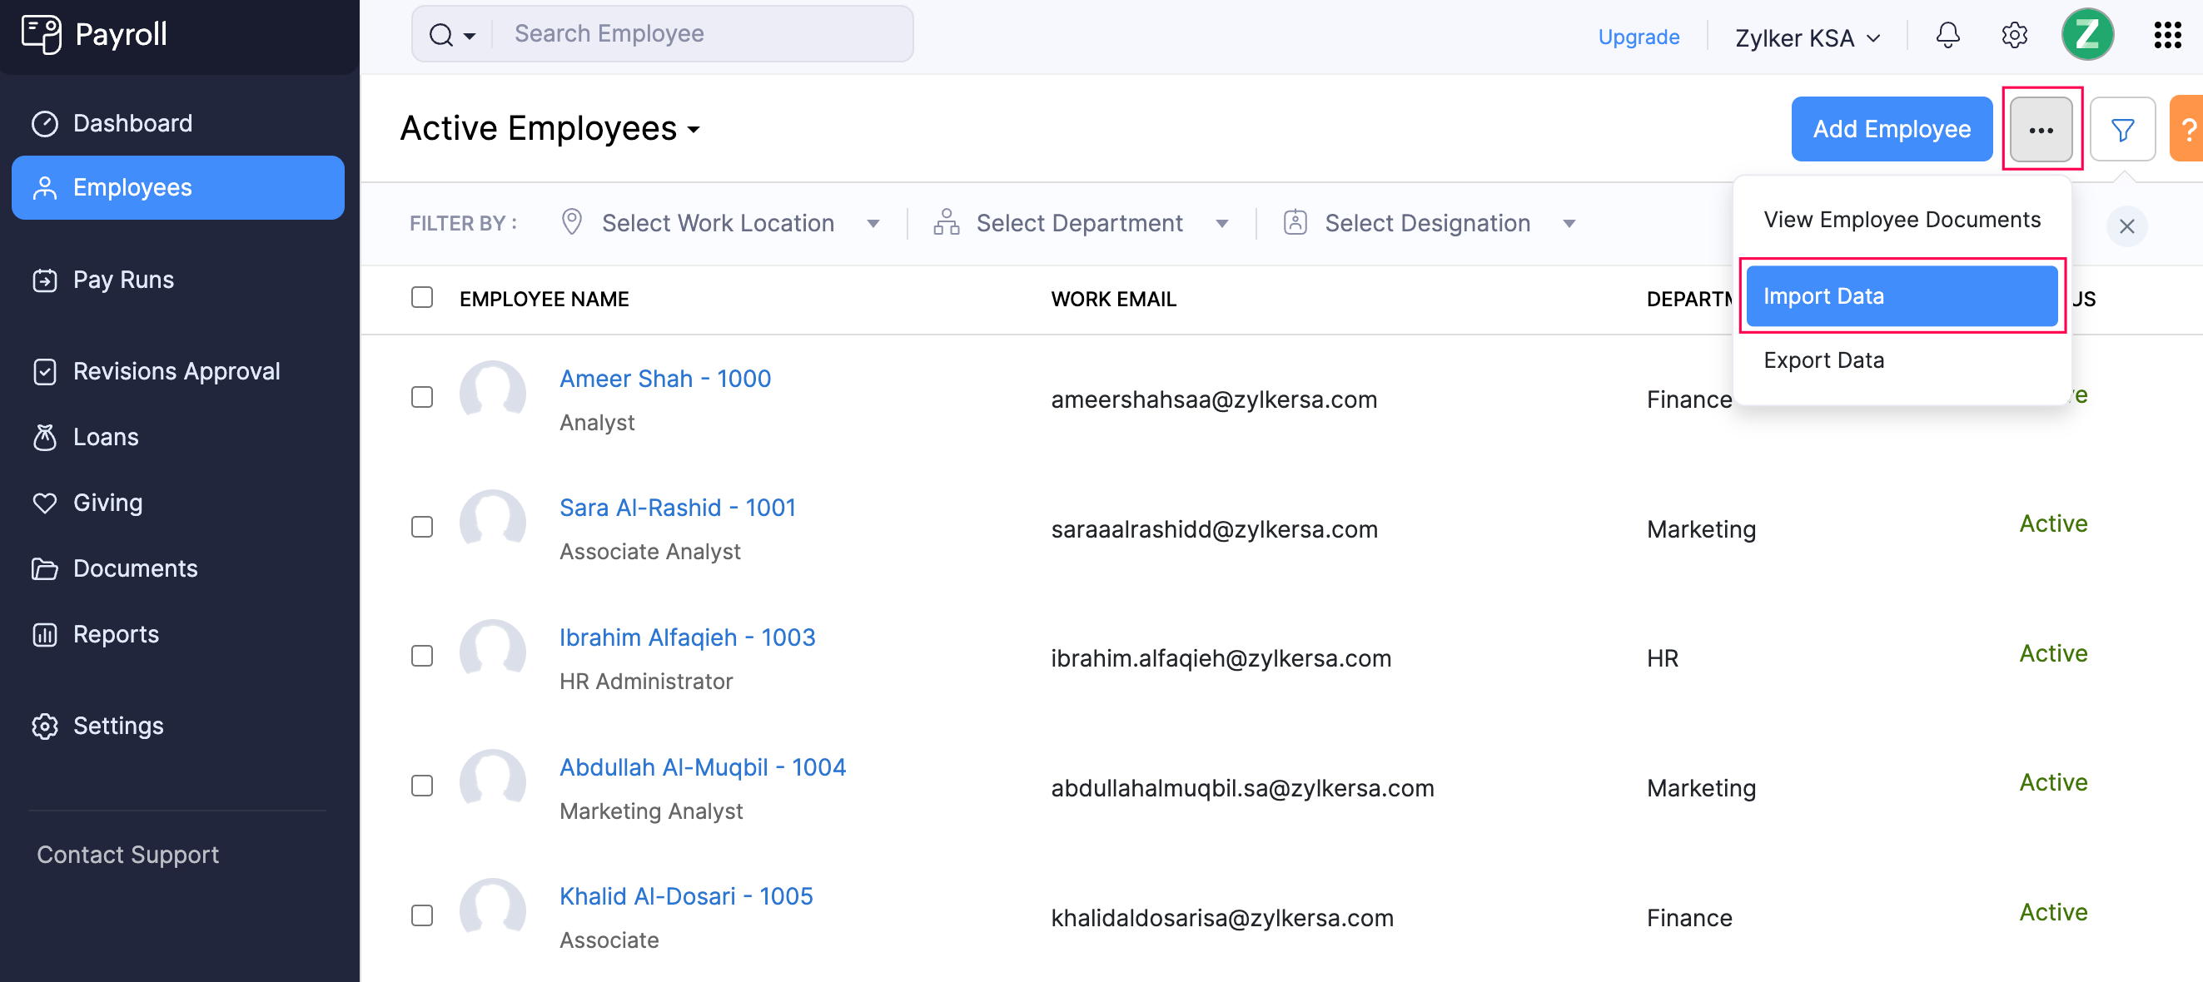The image size is (2203, 982).
Task: Open the orange help question button
Action: point(2188,130)
